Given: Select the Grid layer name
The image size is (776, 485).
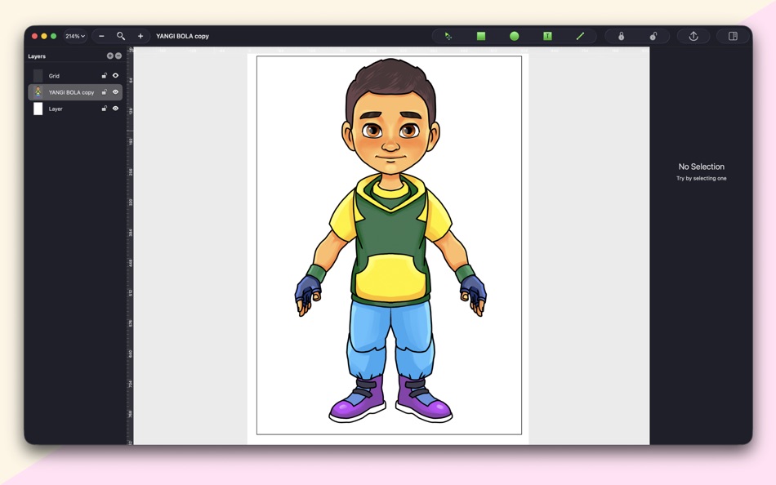Looking at the screenshot, I should point(54,76).
